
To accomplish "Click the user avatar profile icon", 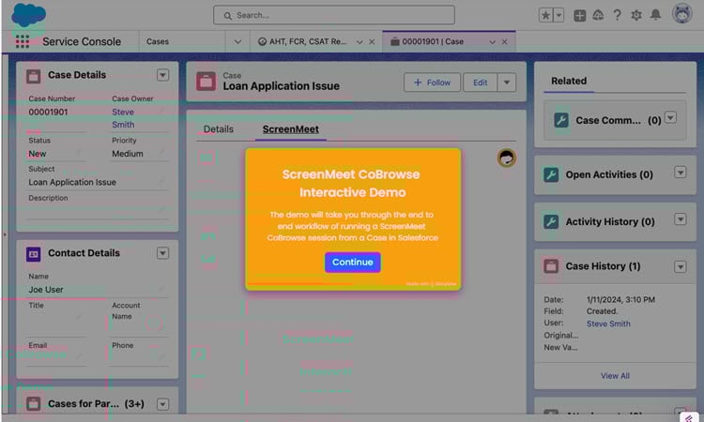I will click(682, 13).
